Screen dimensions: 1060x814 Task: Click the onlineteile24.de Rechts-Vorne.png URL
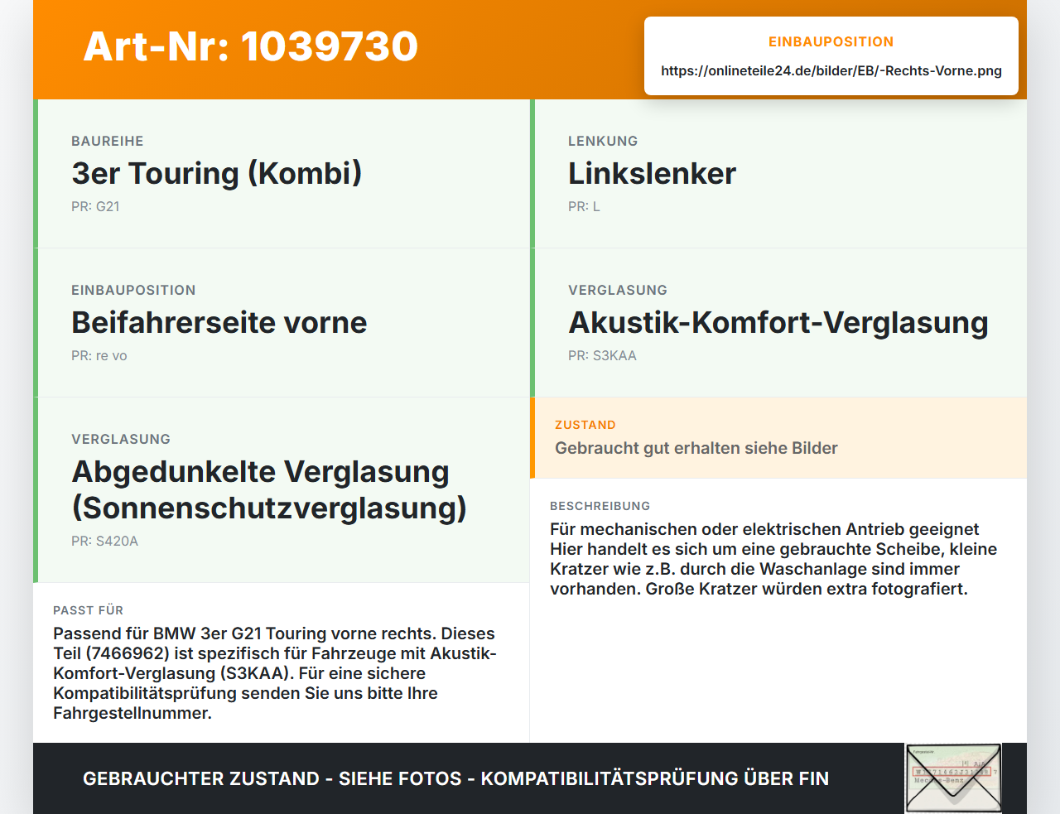831,70
